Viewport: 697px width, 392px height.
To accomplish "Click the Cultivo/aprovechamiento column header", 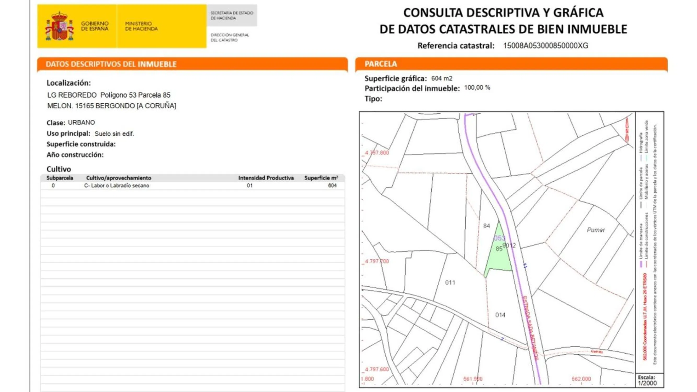I will point(118,178).
